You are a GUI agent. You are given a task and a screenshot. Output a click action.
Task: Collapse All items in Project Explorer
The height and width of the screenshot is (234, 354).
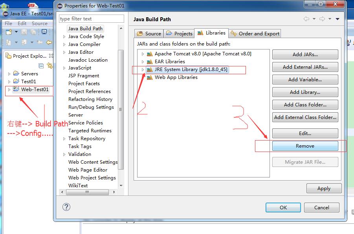click(41, 65)
